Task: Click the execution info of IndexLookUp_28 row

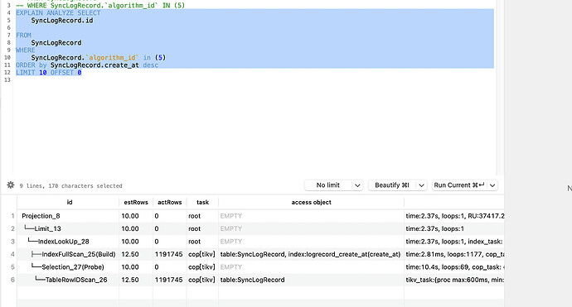Action: (454, 242)
